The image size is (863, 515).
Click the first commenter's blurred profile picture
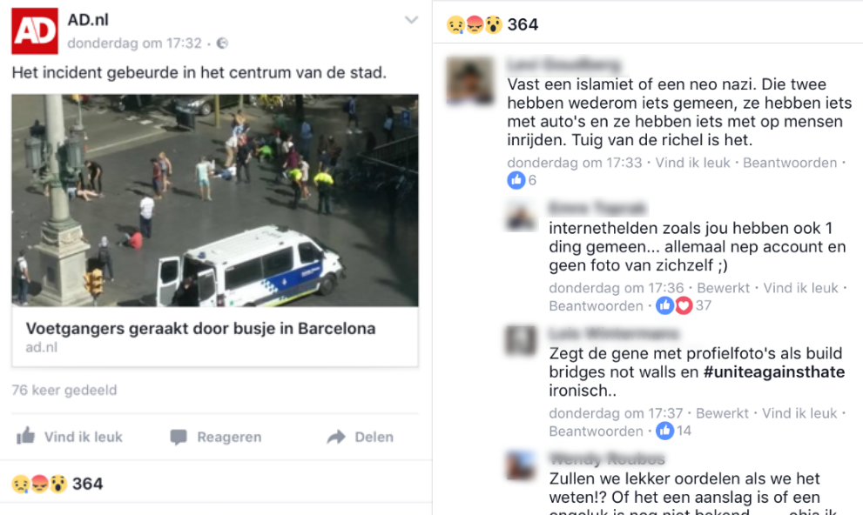[x=469, y=80]
